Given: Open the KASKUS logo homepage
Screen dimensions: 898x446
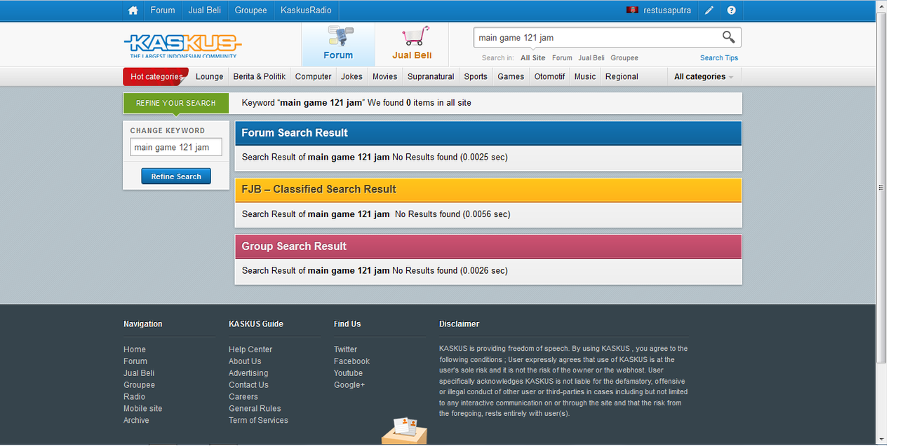Looking at the screenshot, I should (182, 46).
